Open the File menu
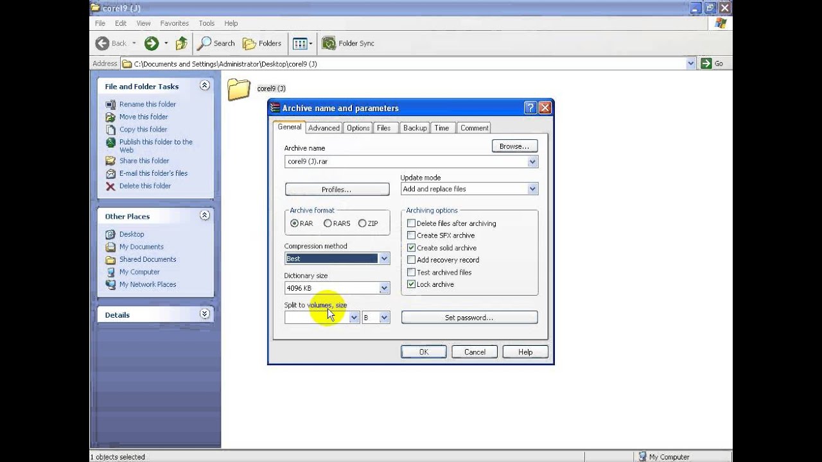 point(100,23)
